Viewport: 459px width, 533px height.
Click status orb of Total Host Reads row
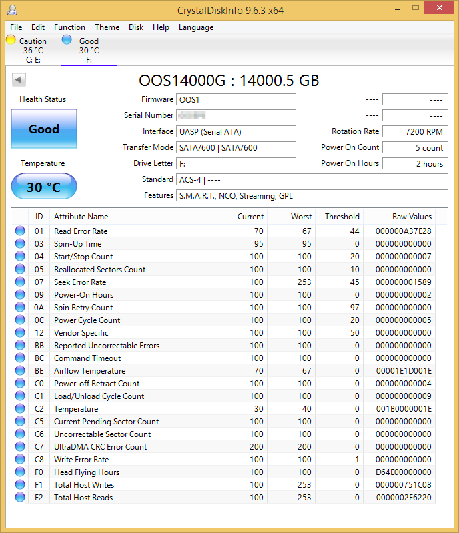tap(20, 497)
